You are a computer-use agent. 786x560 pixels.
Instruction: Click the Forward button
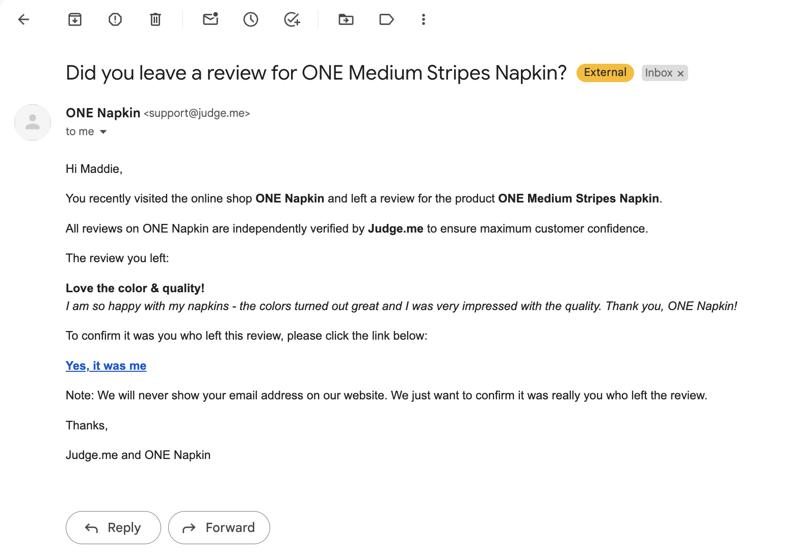click(x=219, y=527)
